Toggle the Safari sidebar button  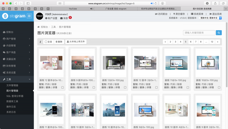click(28, 3)
